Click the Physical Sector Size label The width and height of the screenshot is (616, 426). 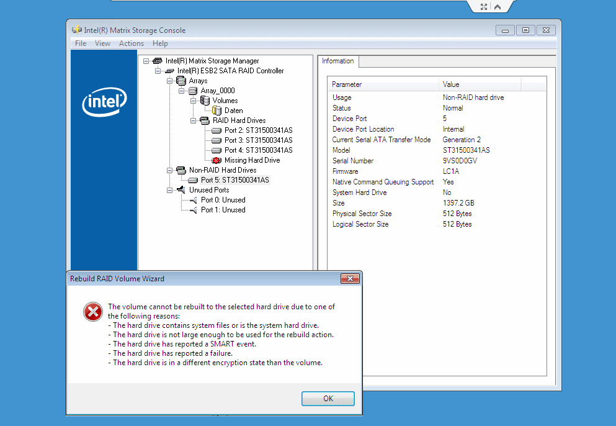pos(362,214)
